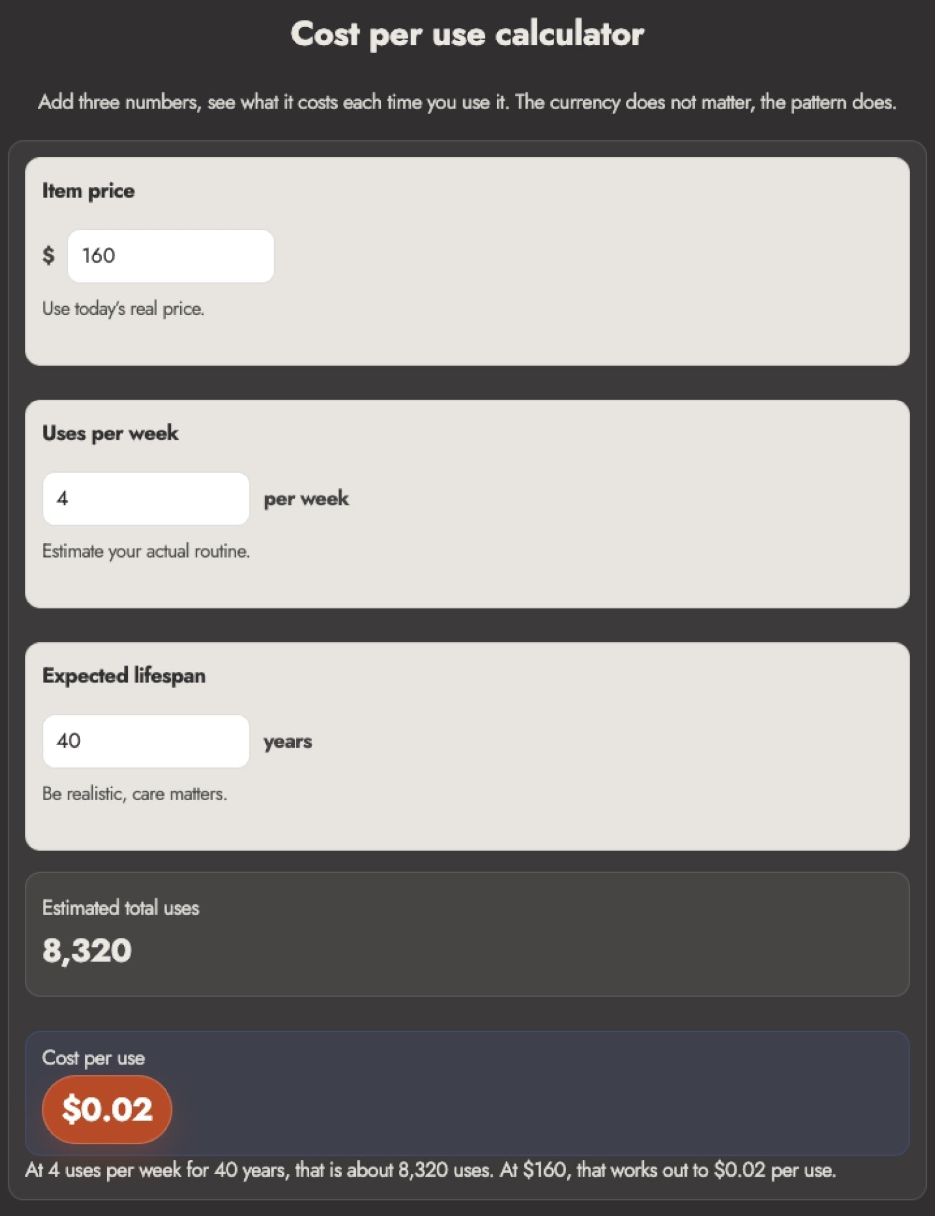This screenshot has width=935, height=1216.
Task: Click the years unit label
Action: pos(287,741)
